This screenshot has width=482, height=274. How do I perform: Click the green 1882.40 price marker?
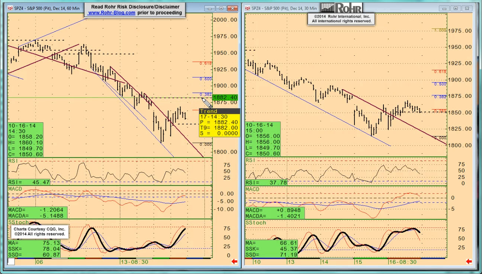pyautogui.click(x=225, y=97)
